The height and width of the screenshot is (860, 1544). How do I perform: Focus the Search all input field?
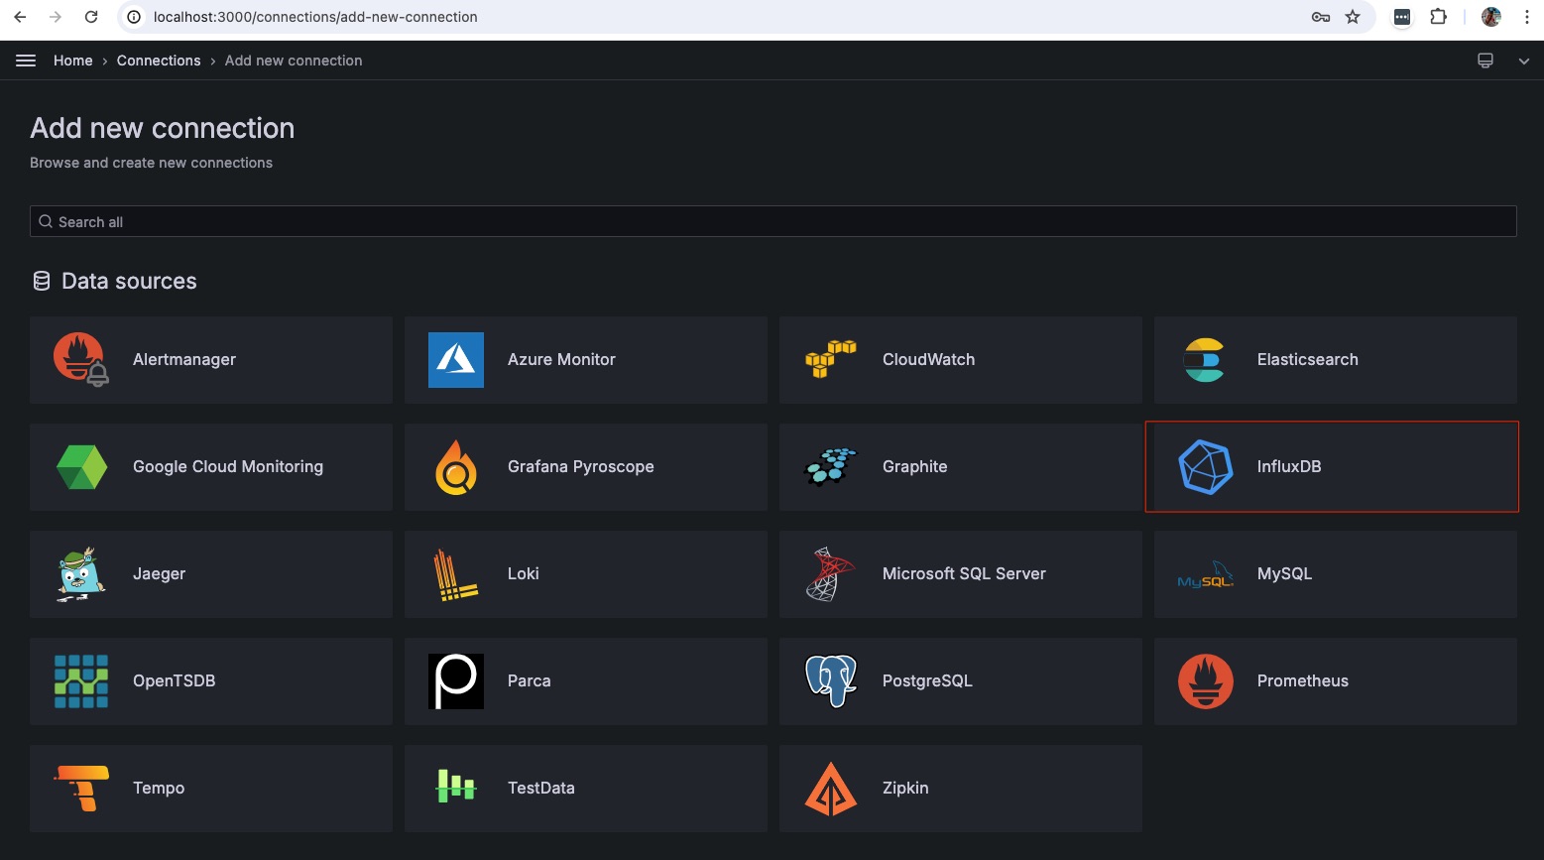[x=773, y=221]
